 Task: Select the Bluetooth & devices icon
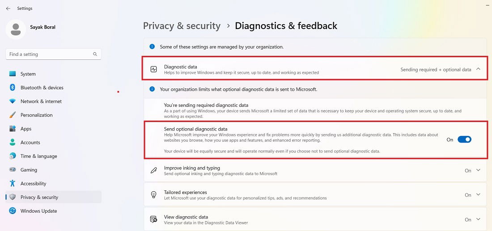(x=13, y=88)
